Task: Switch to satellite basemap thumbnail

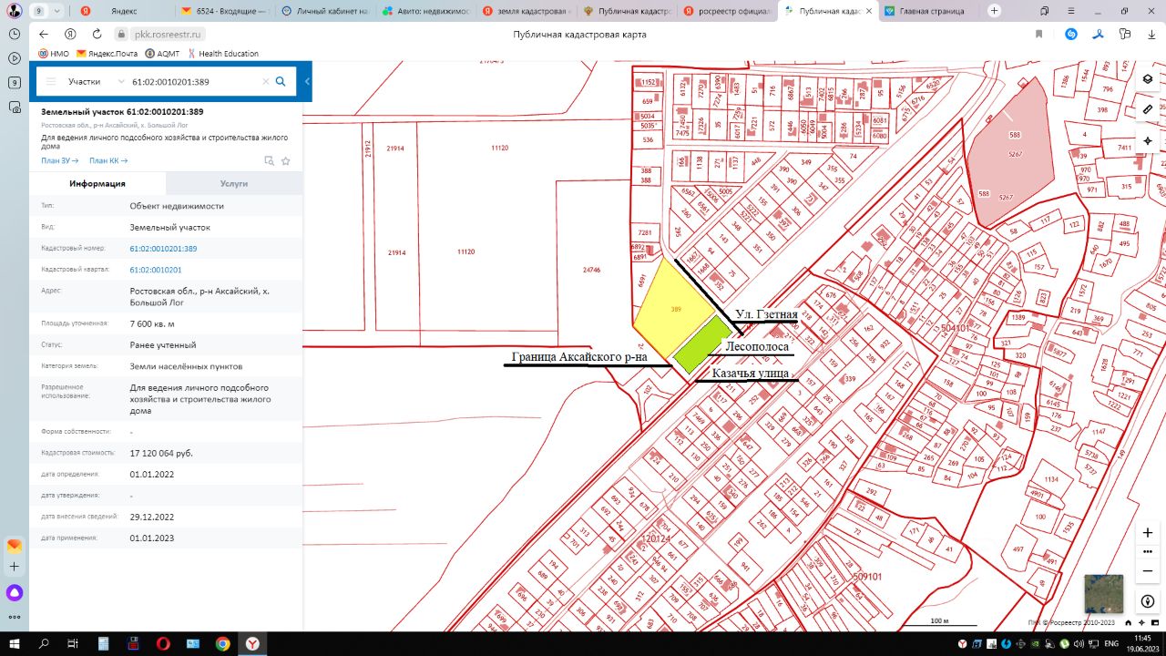Action: point(1103,593)
